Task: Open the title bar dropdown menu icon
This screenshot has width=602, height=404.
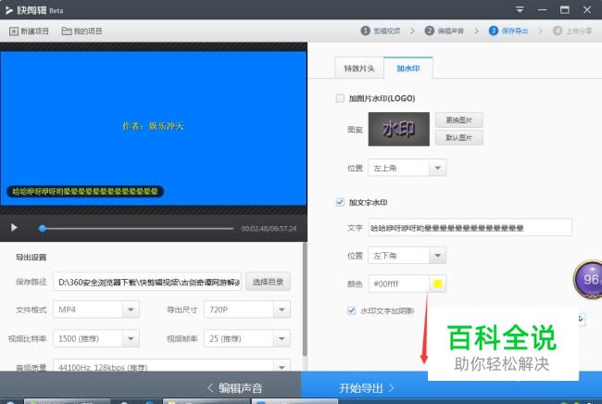Action: click(520, 9)
